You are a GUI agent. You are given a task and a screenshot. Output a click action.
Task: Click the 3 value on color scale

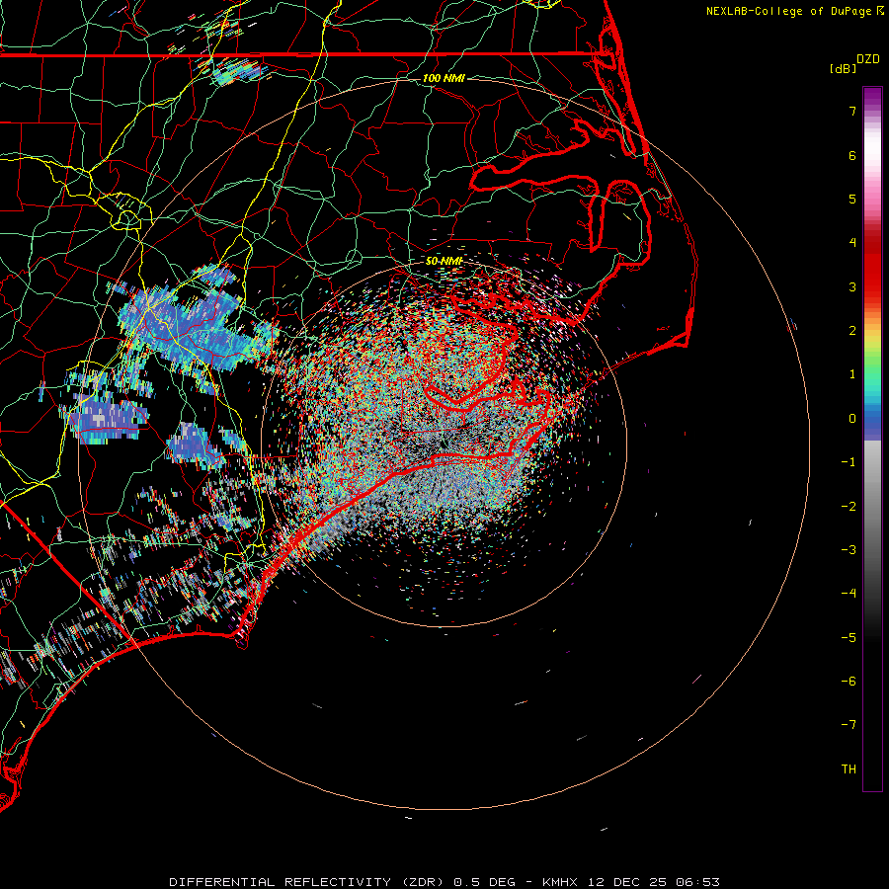(x=852, y=286)
